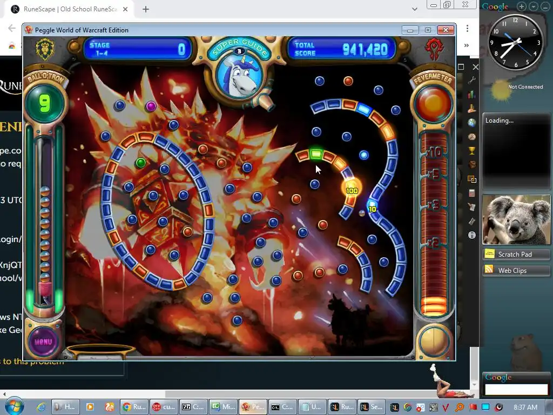Screen dimensions: 553x415
Task: Expand the Chrome tab search chevron
Action: pos(415,9)
